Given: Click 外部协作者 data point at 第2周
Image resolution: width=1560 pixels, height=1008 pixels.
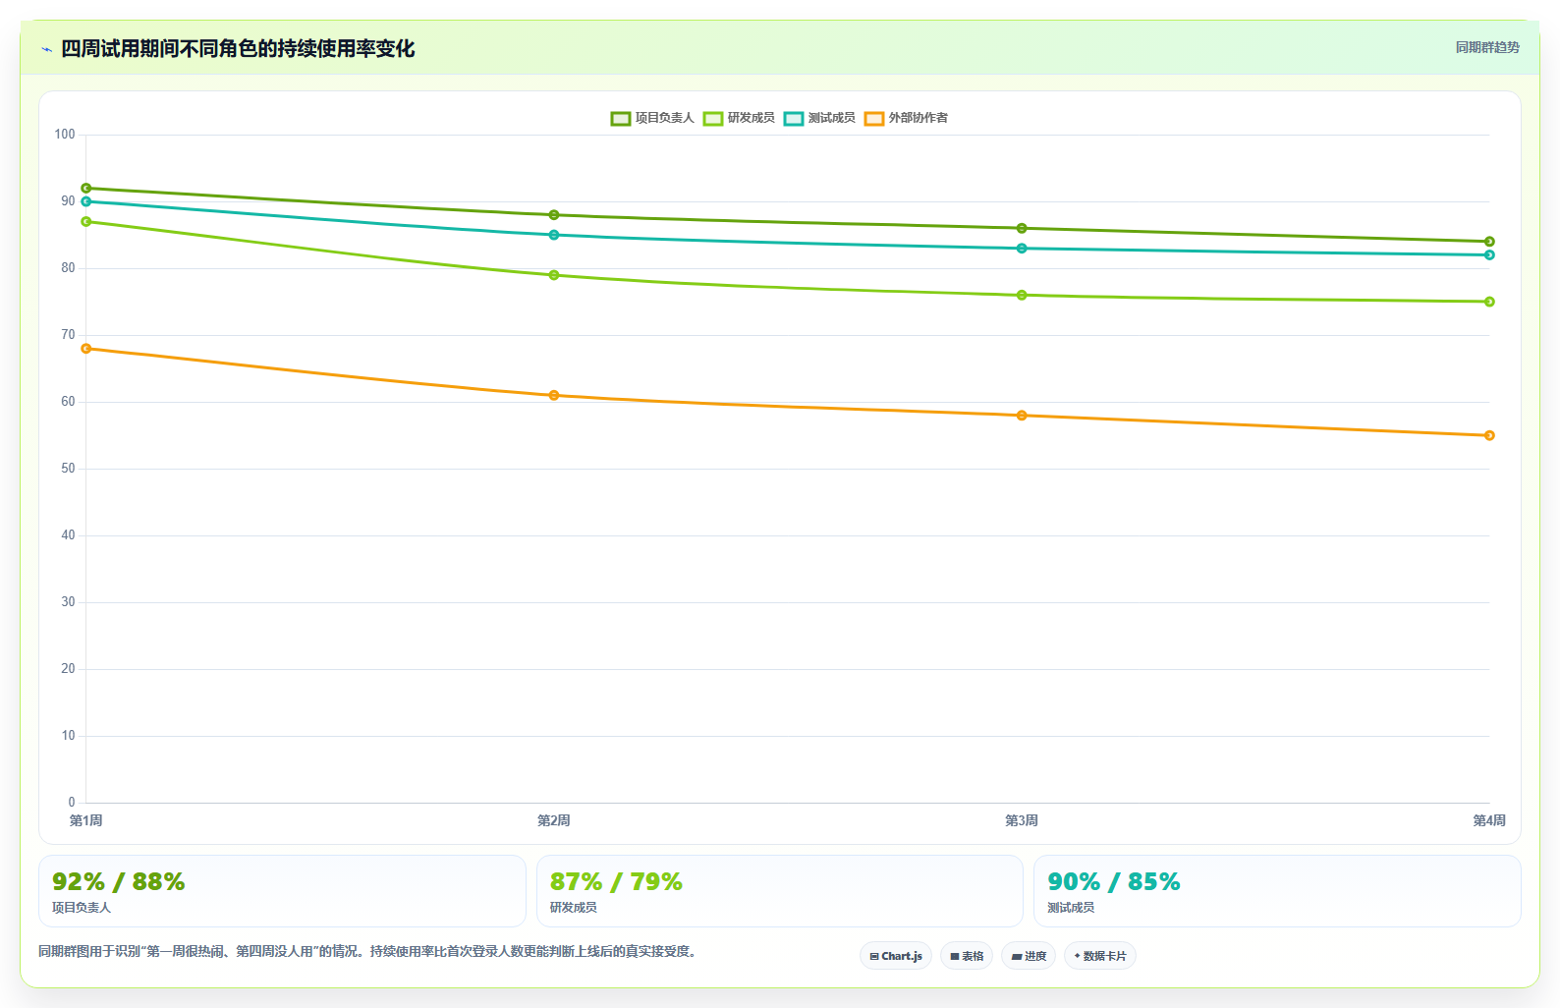Looking at the screenshot, I should [554, 395].
